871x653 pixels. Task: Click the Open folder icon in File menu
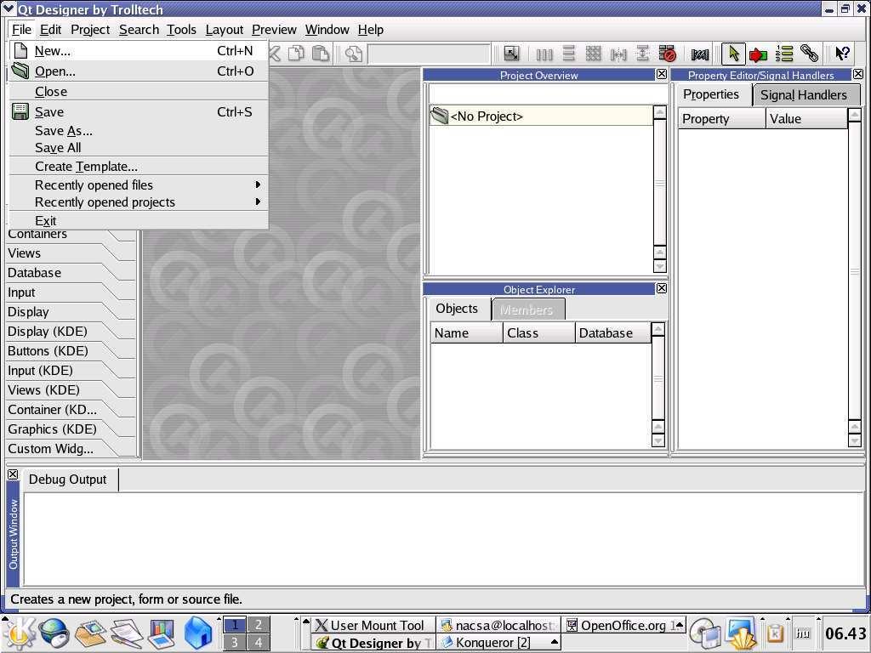tap(20, 71)
